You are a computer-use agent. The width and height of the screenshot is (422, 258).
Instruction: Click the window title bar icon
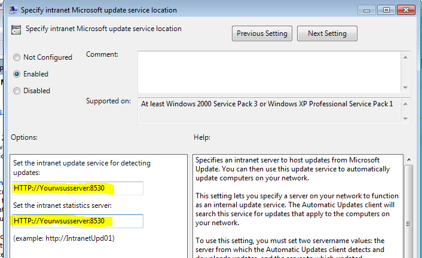14,10
